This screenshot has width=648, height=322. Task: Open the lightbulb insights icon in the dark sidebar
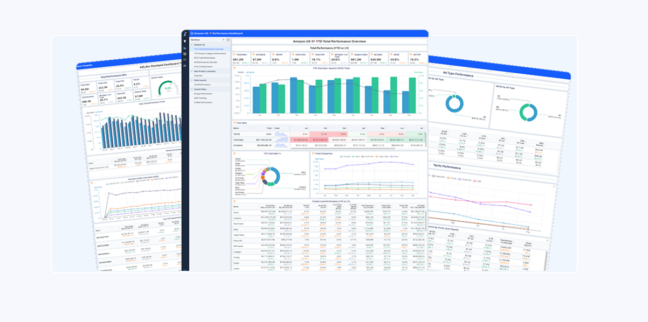tap(185, 41)
